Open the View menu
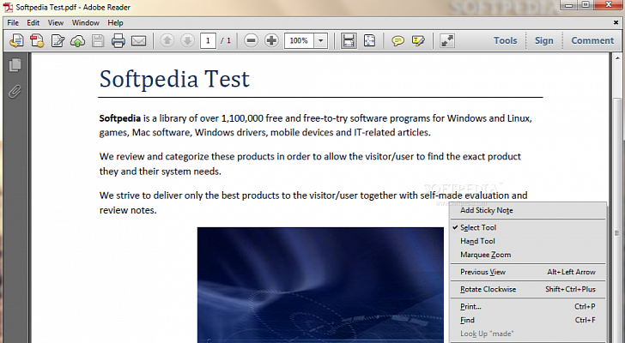 click(56, 22)
